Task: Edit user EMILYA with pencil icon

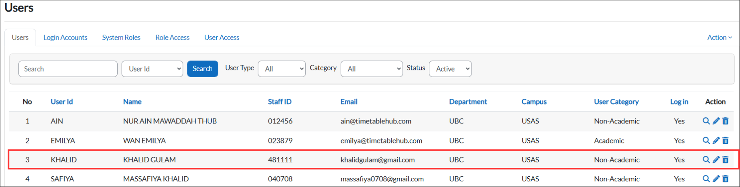Action: click(x=716, y=140)
